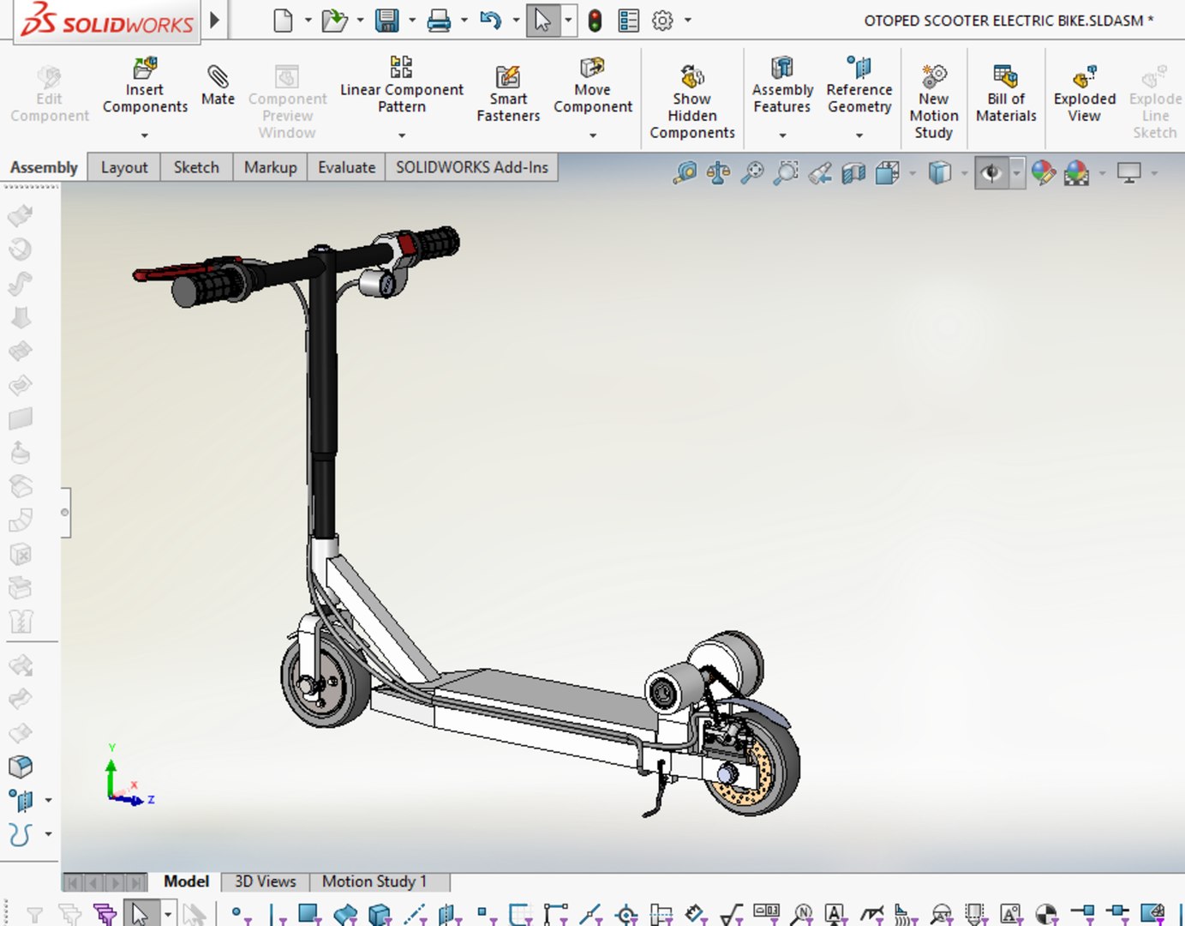Image resolution: width=1185 pixels, height=926 pixels.
Task: Activate the Move Component tool
Action: click(x=593, y=86)
